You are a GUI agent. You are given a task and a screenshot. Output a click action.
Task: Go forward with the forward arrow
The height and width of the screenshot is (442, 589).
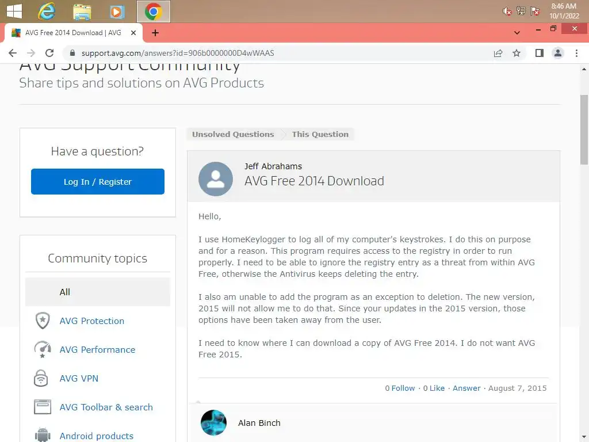(x=31, y=53)
